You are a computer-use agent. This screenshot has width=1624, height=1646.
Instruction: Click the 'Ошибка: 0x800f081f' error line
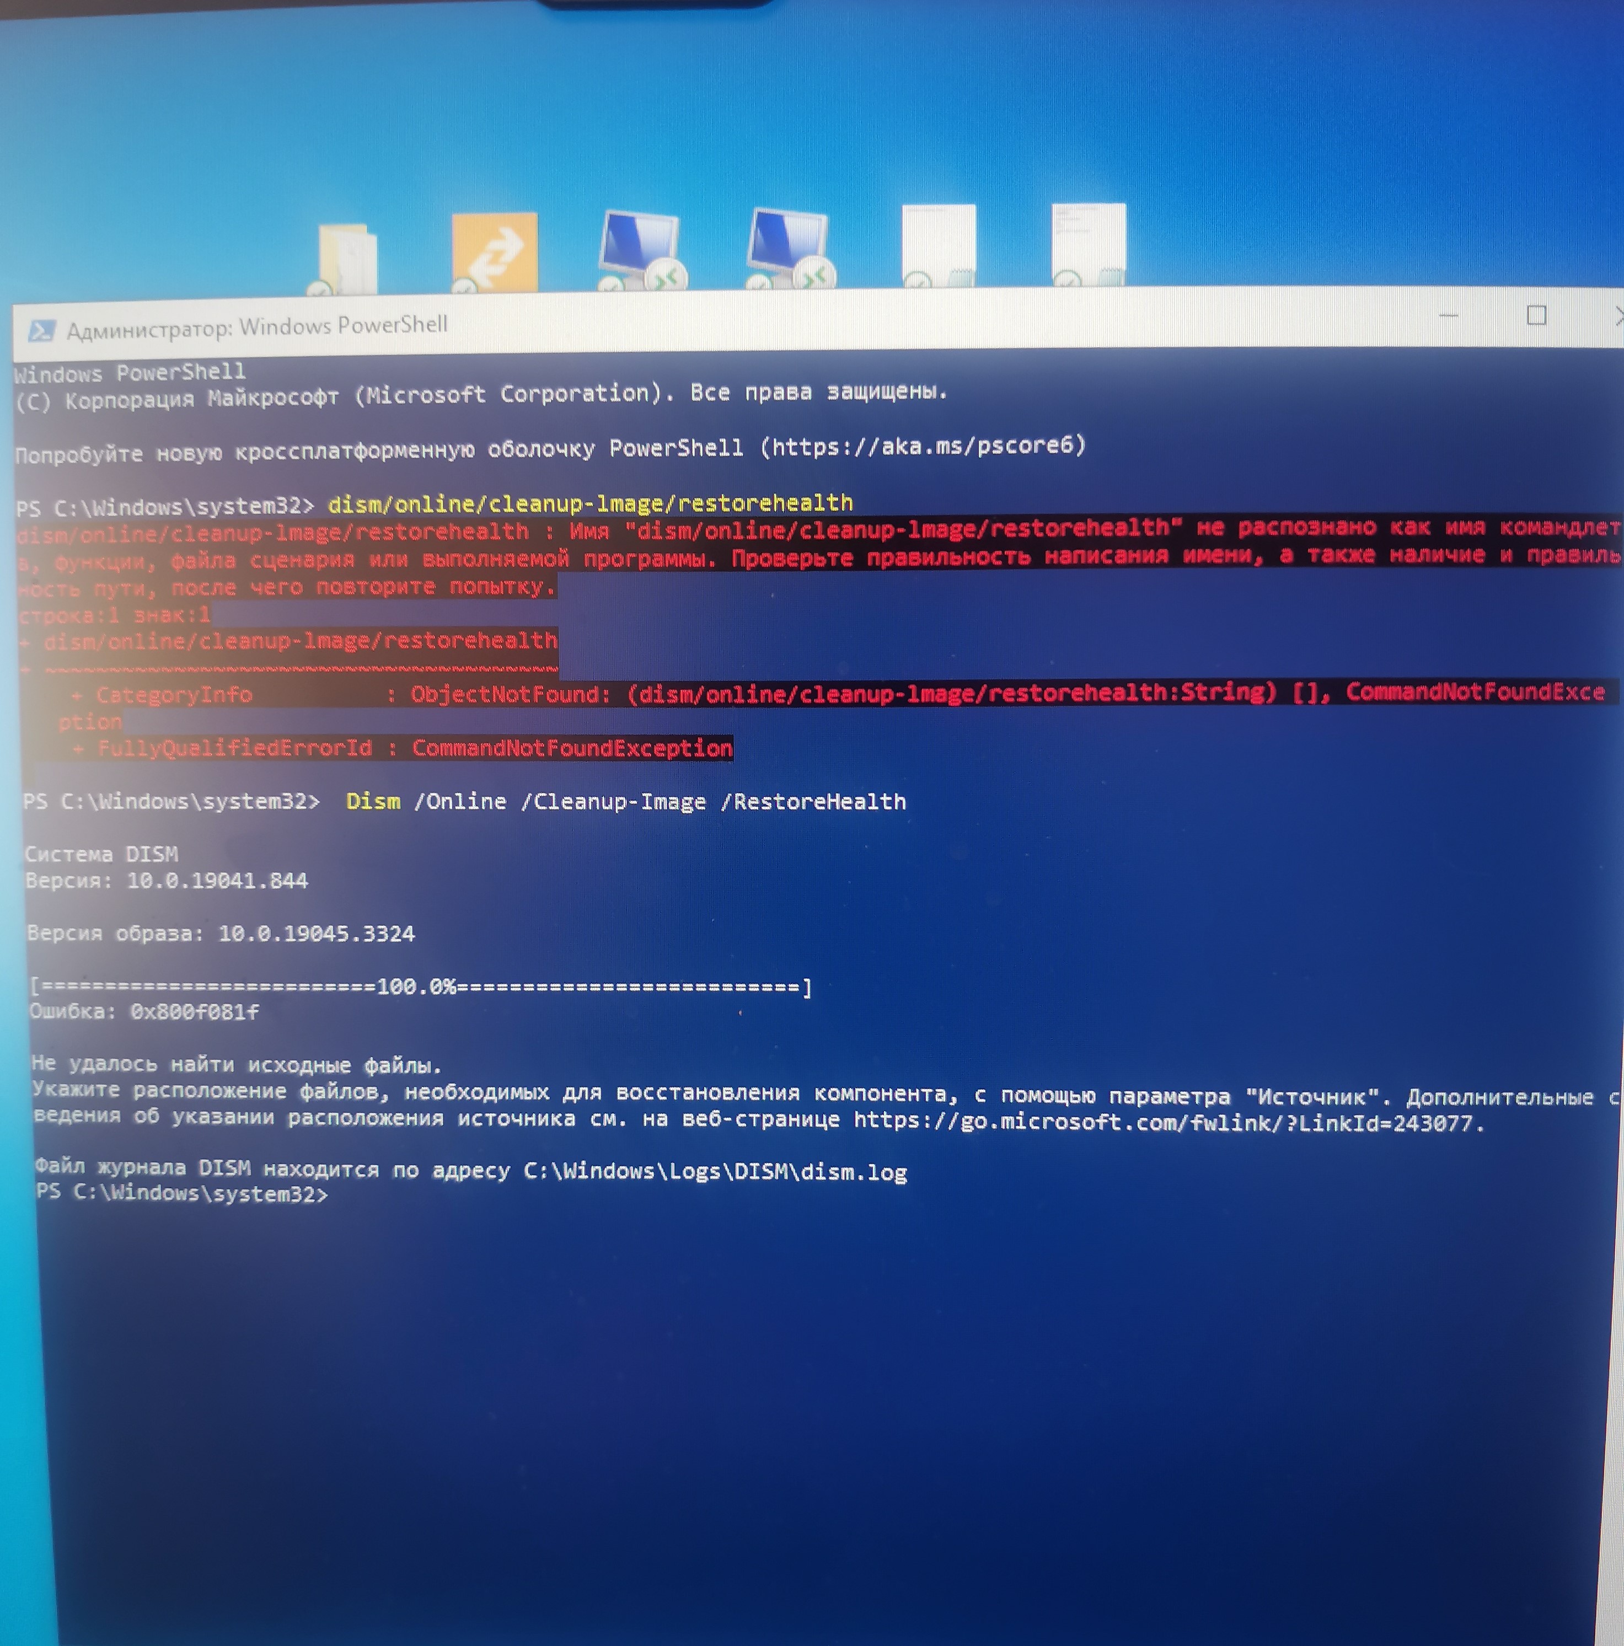[x=144, y=1011]
